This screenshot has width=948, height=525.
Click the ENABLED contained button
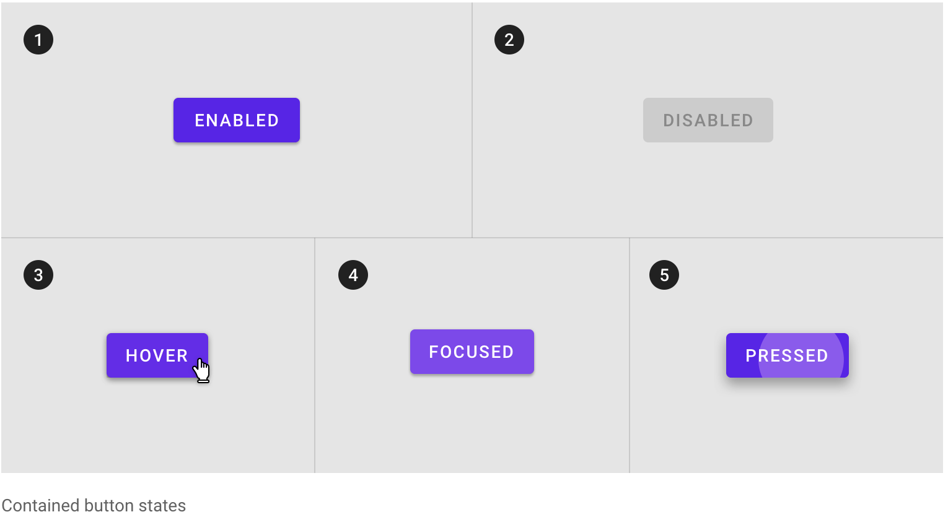pyautogui.click(x=237, y=120)
